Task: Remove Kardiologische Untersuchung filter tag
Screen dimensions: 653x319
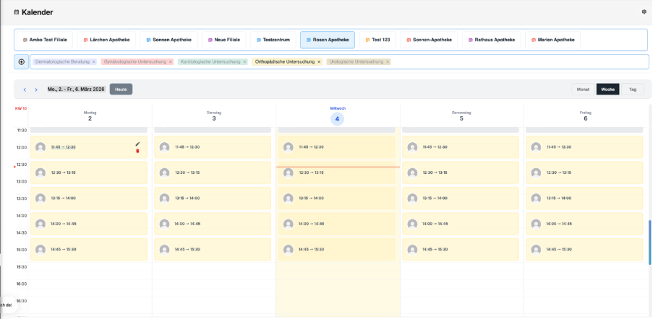Action: coord(245,62)
